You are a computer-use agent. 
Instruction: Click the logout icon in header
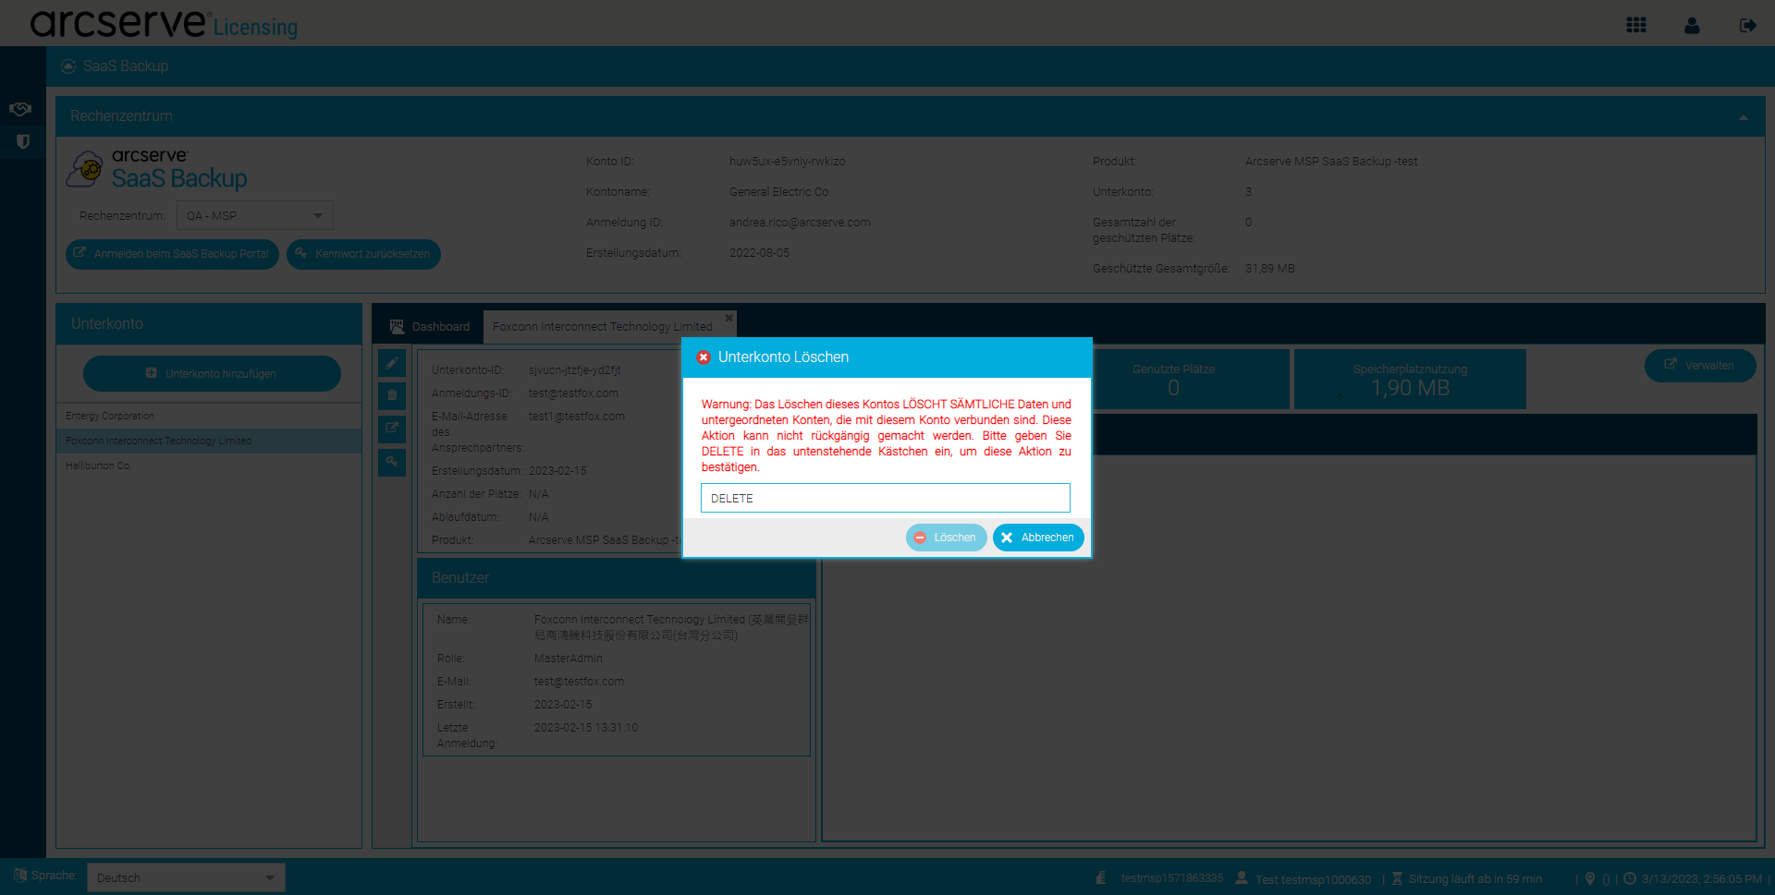1747,25
